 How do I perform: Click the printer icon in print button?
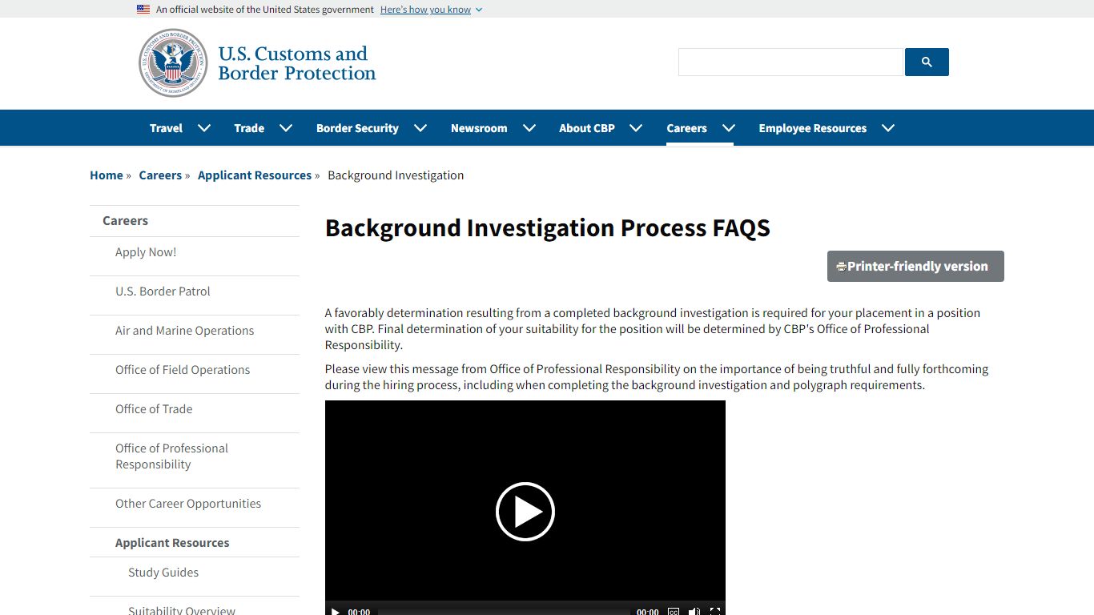[841, 267]
